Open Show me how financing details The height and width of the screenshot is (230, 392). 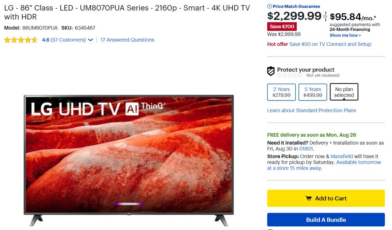pos(345,35)
